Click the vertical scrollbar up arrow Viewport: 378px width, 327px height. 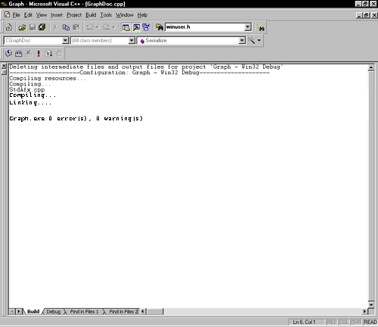371,67
